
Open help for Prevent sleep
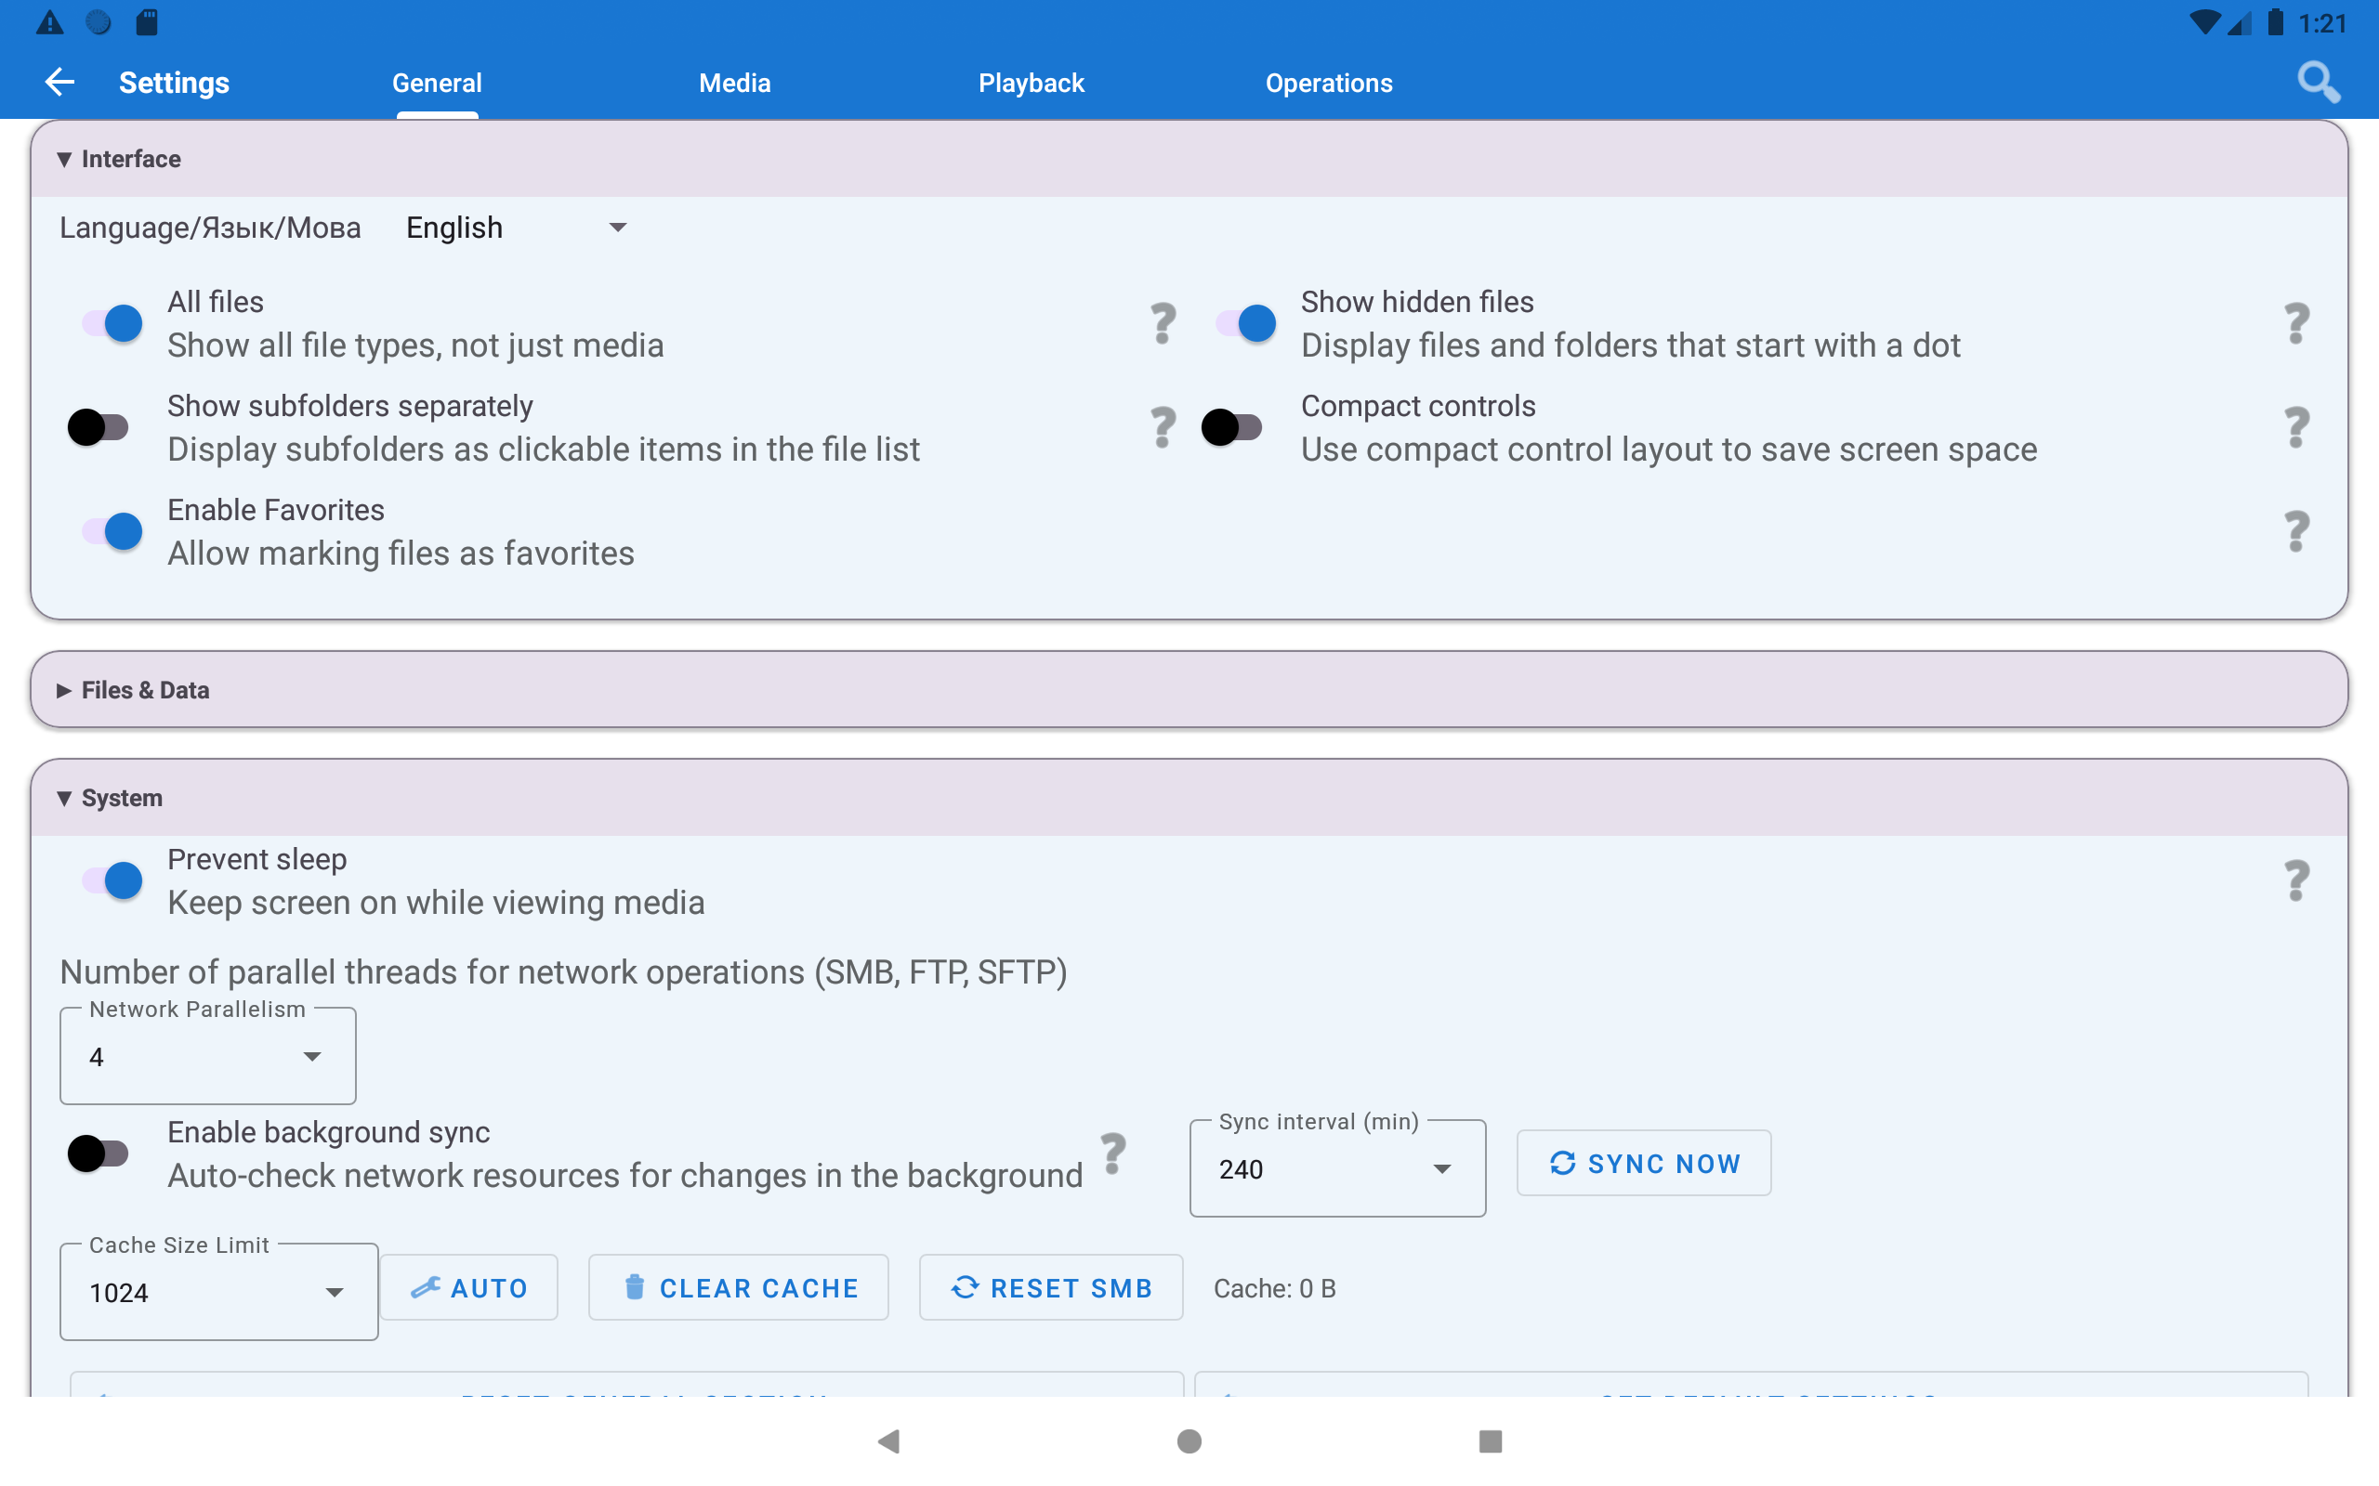point(2296,880)
